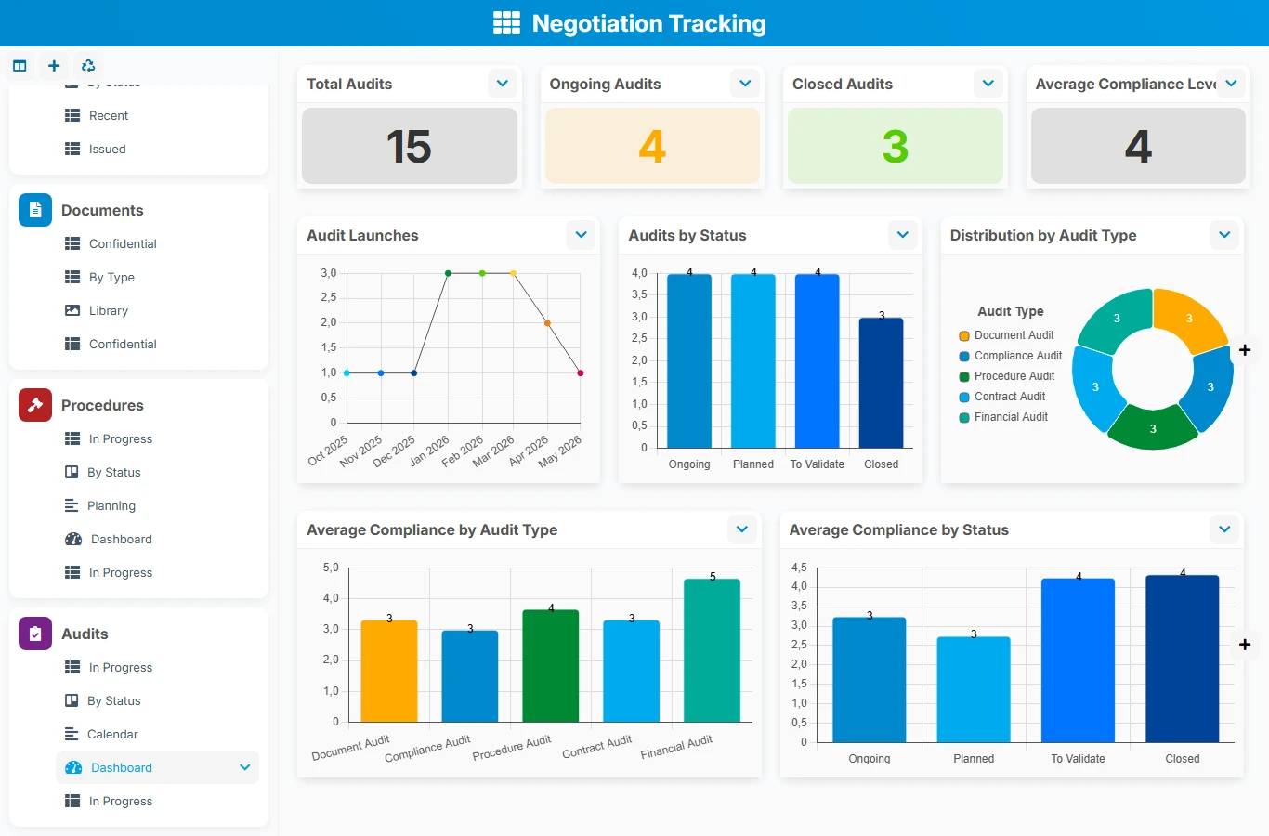Expand the Average Compliance by Audit Type menu
1269x836 pixels.
tap(742, 529)
